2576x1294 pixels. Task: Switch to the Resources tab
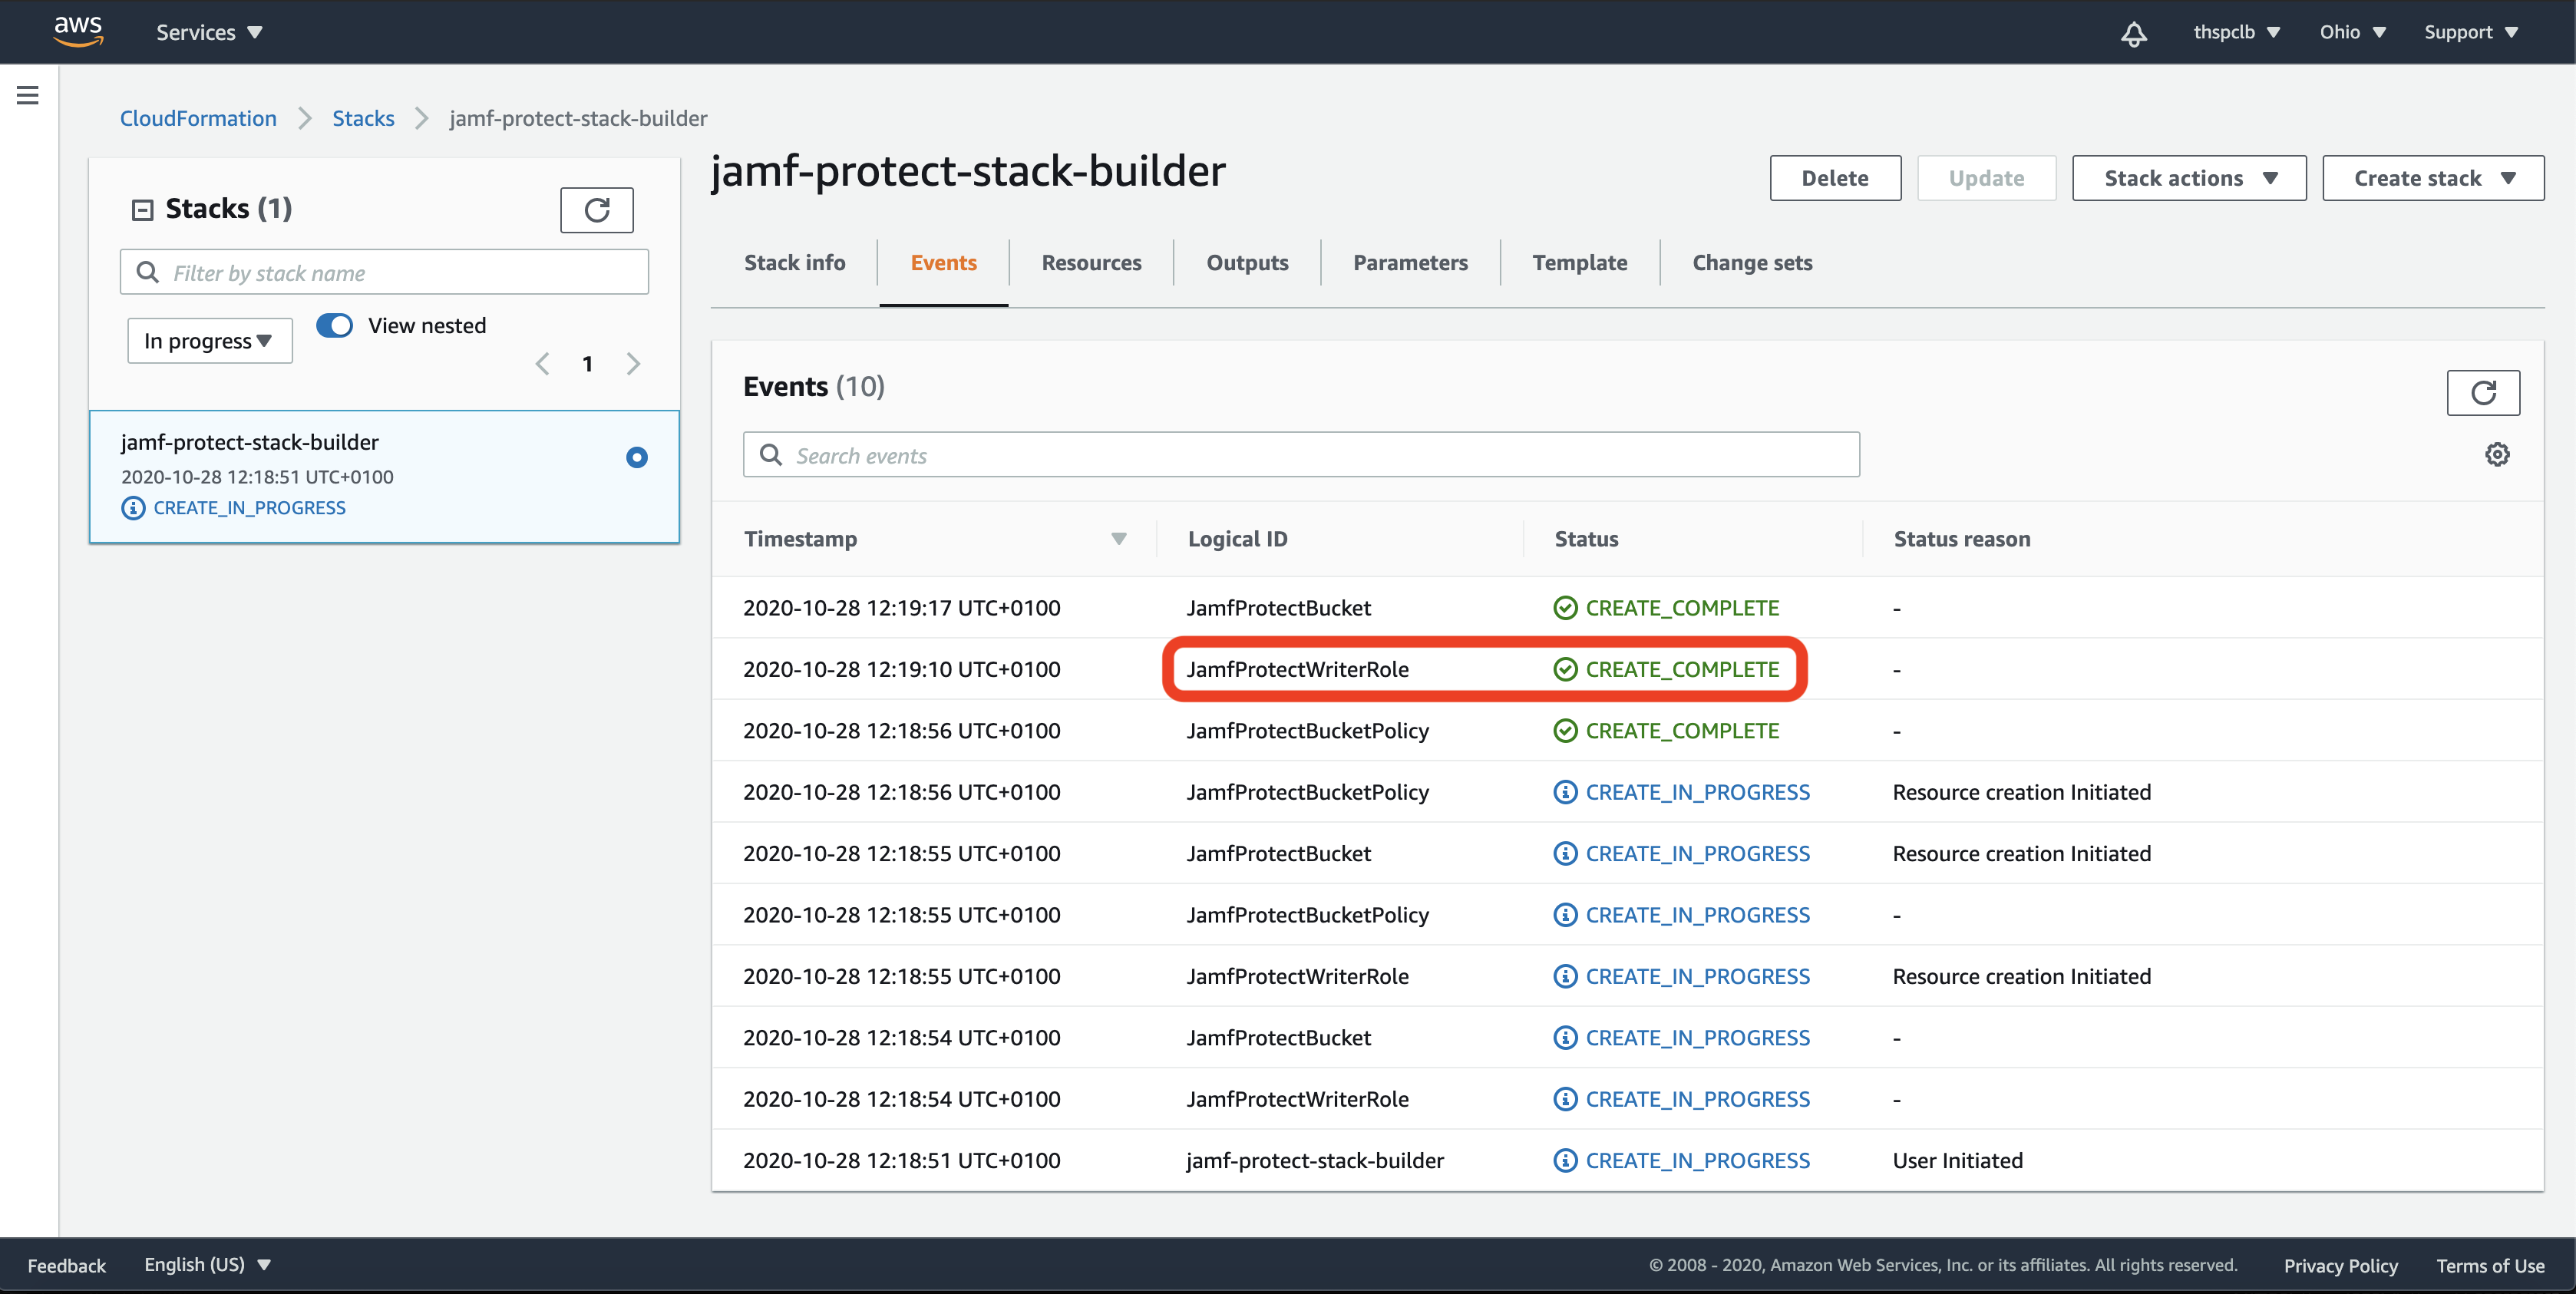pos(1091,263)
